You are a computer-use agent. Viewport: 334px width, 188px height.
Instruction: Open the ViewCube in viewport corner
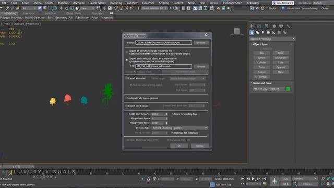[x=236, y=31]
